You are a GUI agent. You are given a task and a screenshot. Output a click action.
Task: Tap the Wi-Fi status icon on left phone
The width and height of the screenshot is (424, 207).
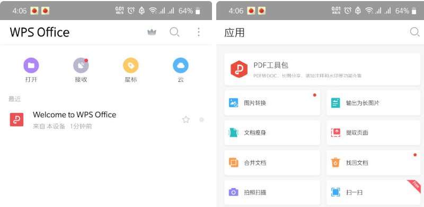coord(153,11)
